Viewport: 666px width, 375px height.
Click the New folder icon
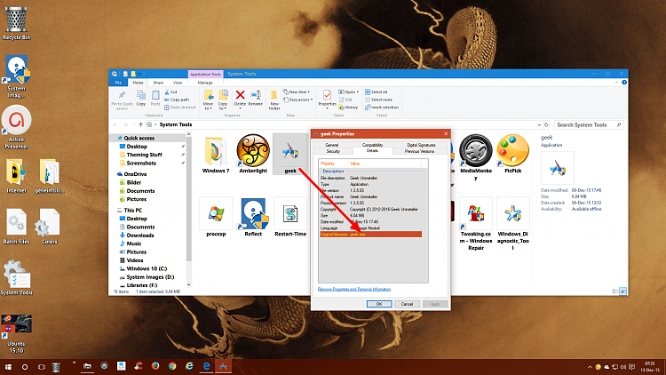(x=274, y=95)
